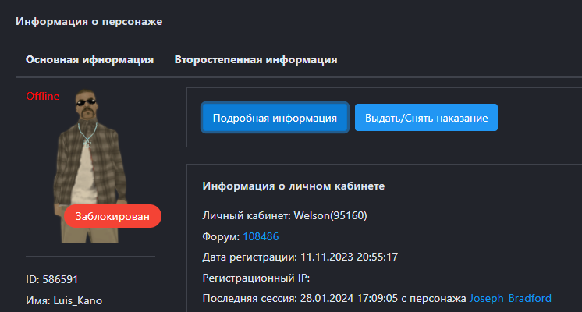582x312 pixels.
Task: Open the Подробная информация section
Action: click(x=275, y=118)
